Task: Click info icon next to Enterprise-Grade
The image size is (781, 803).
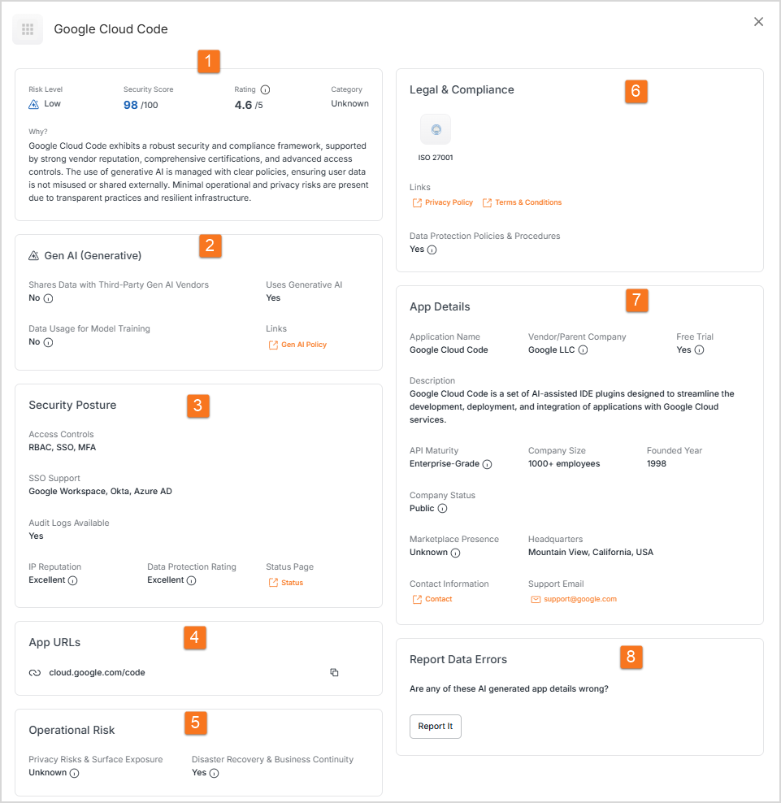Action: [488, 465]
